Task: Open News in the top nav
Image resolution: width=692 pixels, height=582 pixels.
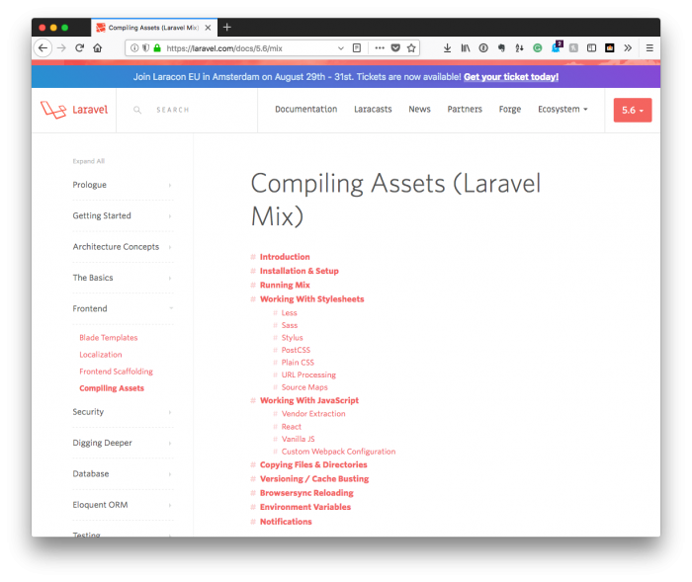Action: click(419, 109)
